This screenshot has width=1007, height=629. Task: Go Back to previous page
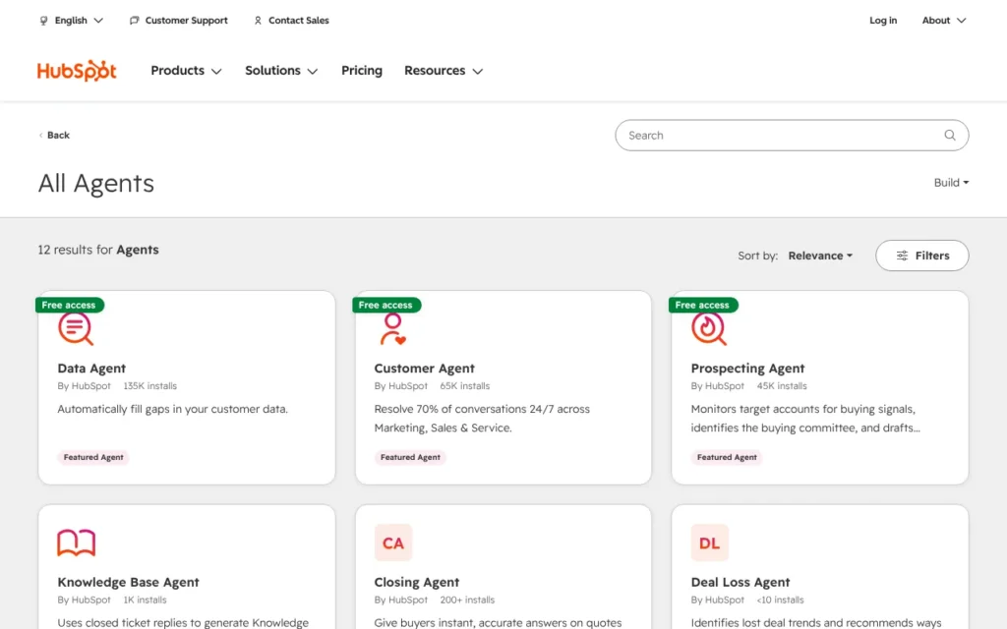(x=54, y=136)
